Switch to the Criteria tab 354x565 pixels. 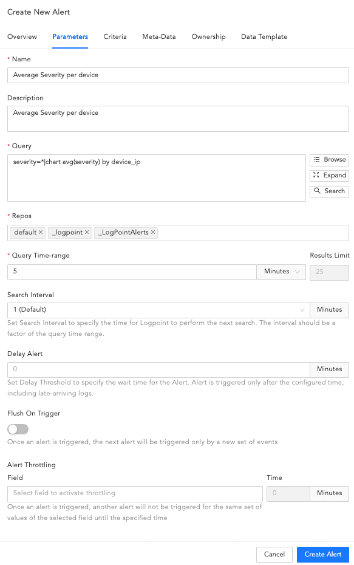[x=115, y=36]
